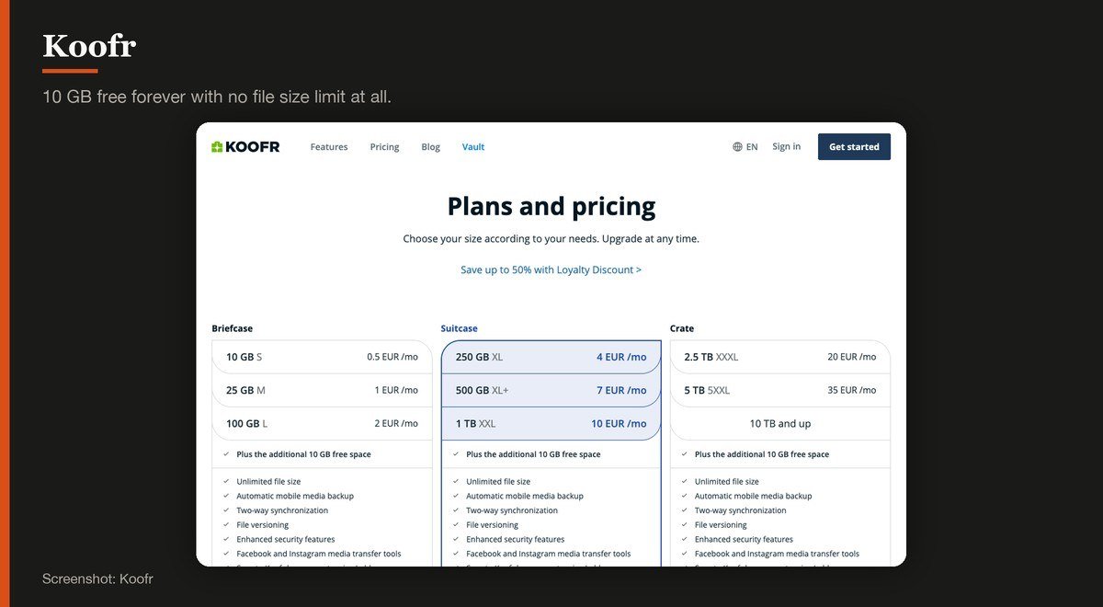This screenshot has width=1103, height=607.
Task: Select the 25 GB M plan
Action: pos(322,390)
